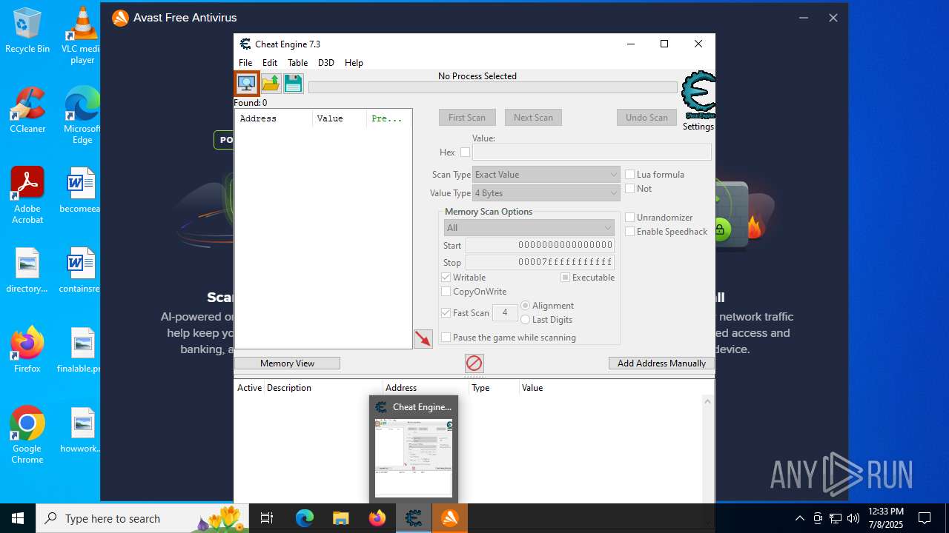The height and width of the screenshot is (533, 949).
Task: Check Enable Speedhack
Action: (630, 232)
